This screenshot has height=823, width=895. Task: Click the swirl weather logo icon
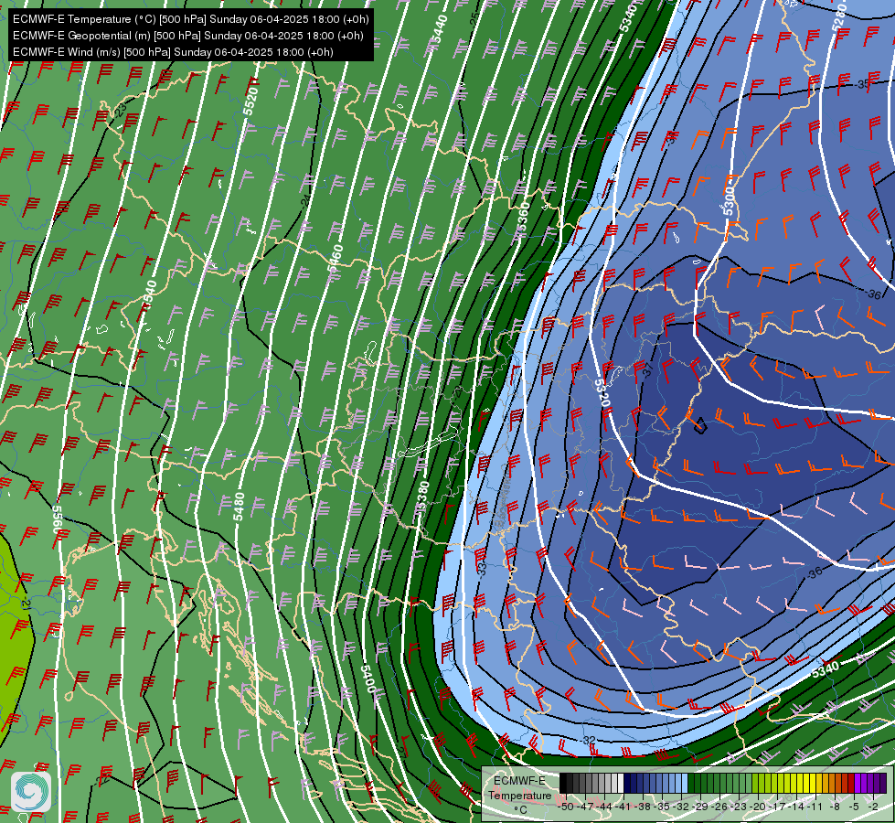pyautogui.click(x=31, y=792)
